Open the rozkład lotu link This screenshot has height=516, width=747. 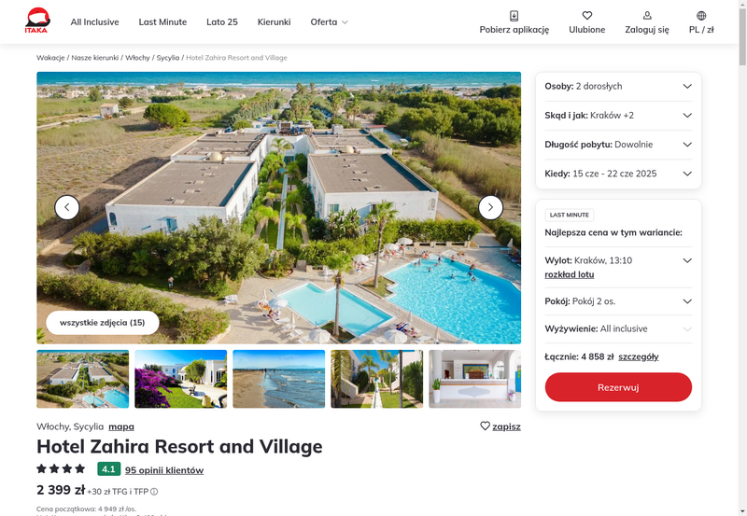tap(570, 274)
